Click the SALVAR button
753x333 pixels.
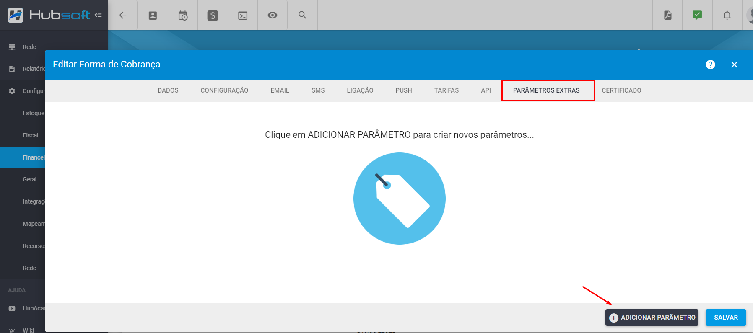(x=726, y=318)
